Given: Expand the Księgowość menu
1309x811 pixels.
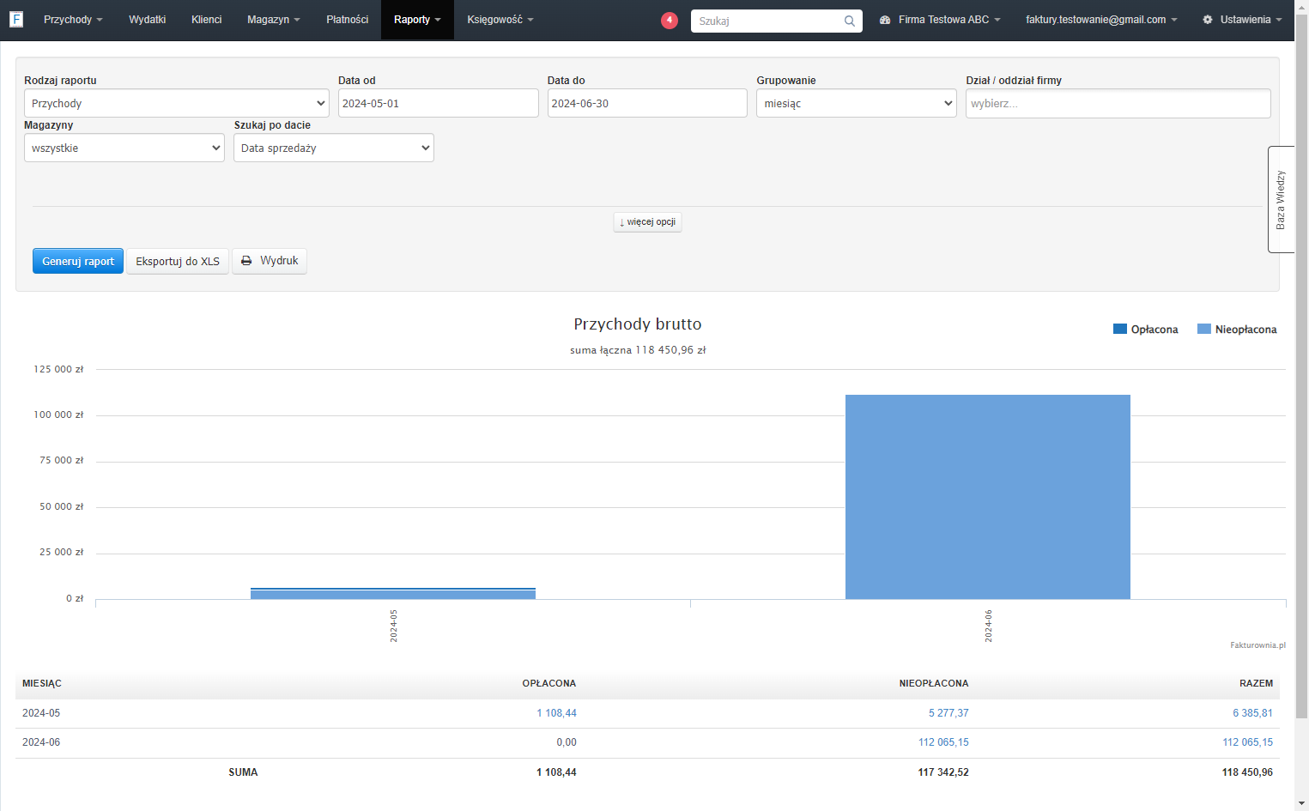Looking at the screenshot, I should tap(500, 20).
